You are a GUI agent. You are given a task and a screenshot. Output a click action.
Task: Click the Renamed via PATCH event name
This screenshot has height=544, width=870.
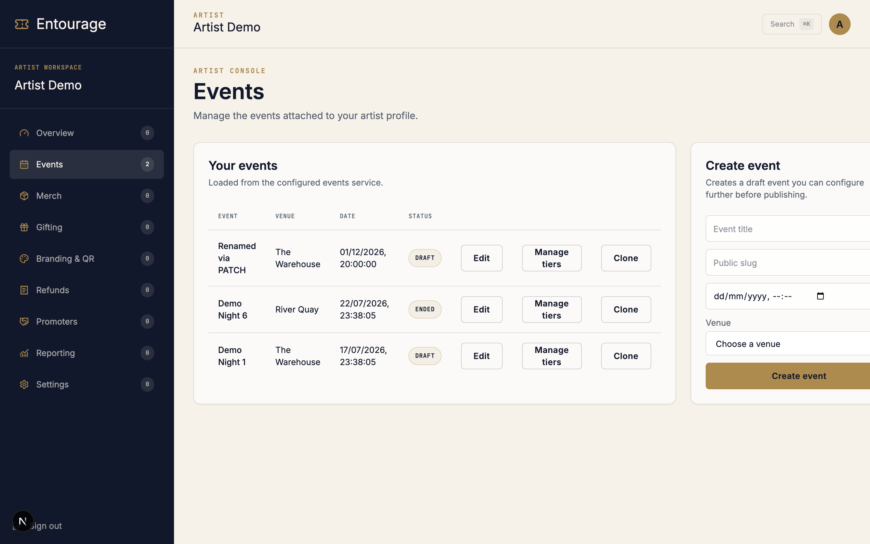[x=237, y=258]
